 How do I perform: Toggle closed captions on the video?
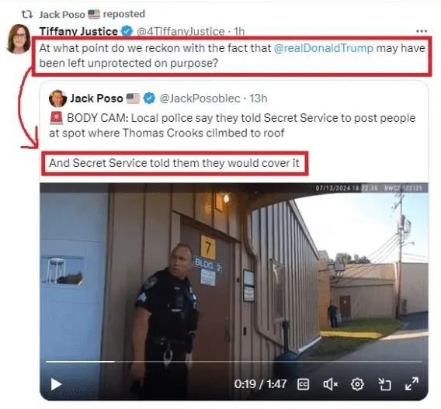coord(303,384)
